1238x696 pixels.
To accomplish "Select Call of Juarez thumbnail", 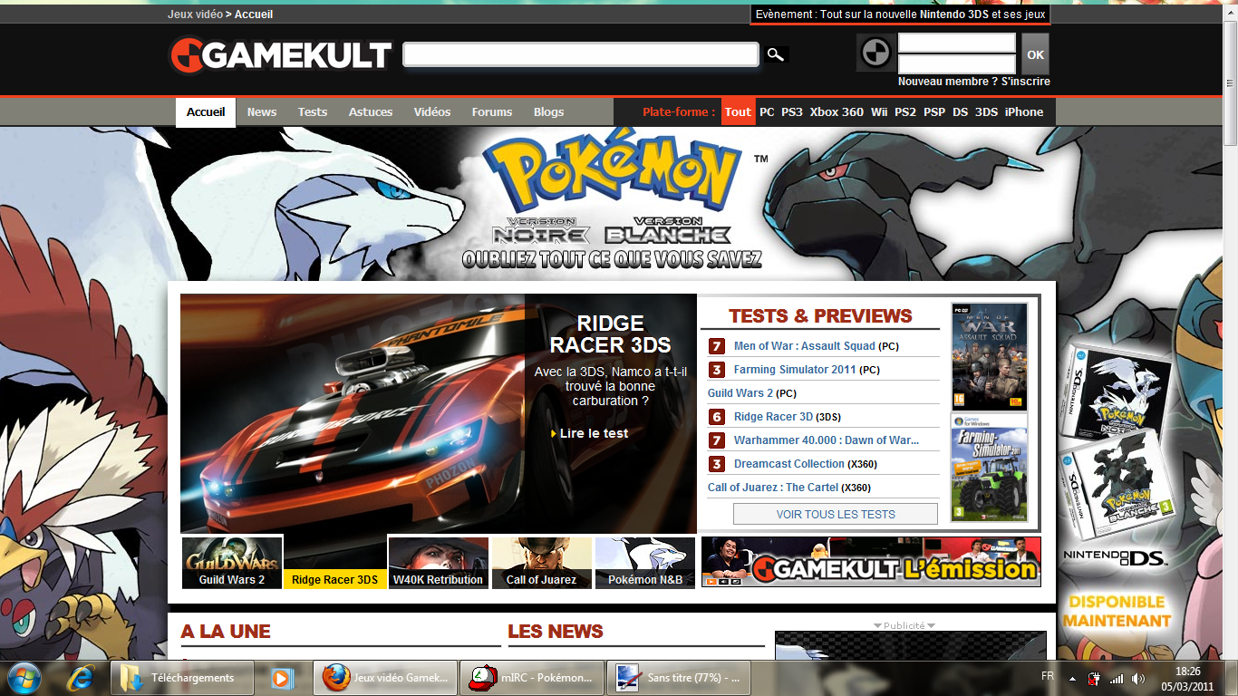I will 542,563.
